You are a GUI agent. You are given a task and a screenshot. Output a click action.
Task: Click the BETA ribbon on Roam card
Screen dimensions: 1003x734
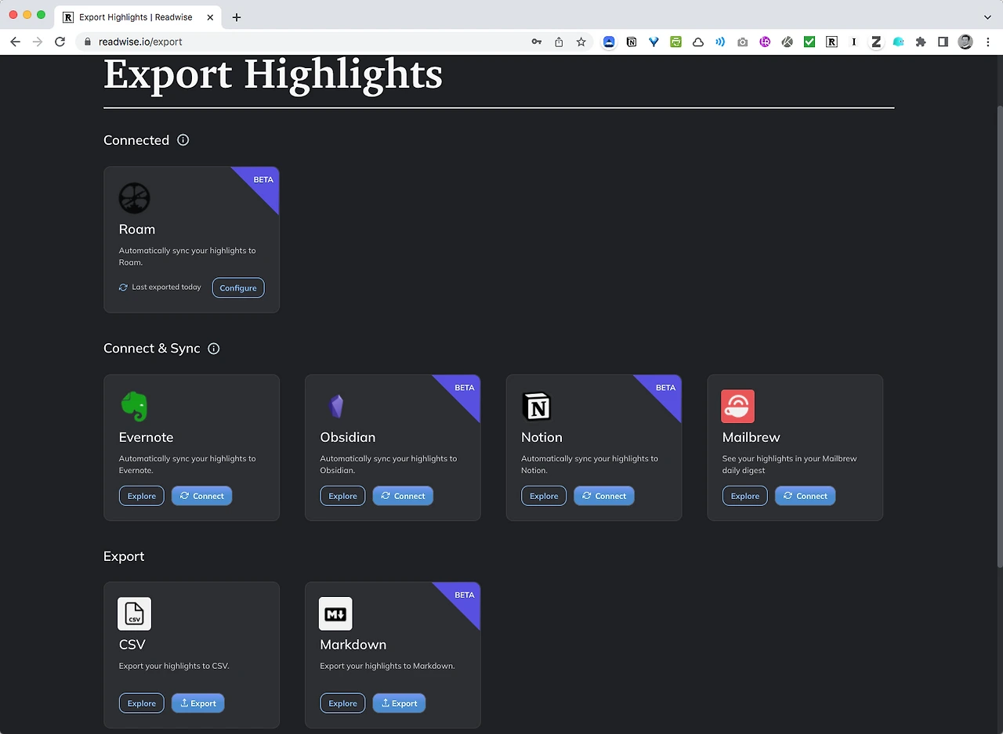(263, 180)
